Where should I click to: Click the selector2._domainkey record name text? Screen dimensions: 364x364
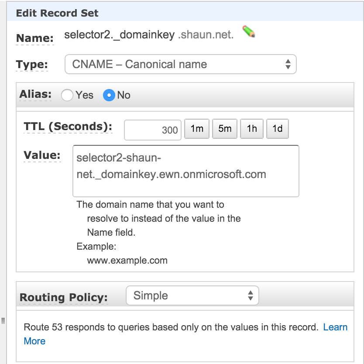[120, 35]
